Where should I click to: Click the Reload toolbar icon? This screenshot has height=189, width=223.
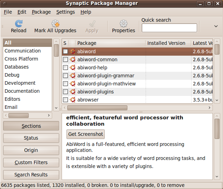[19, 23]
